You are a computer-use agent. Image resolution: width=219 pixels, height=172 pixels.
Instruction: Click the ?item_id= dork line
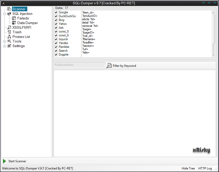pyautogui.click(x=88, y=13)
